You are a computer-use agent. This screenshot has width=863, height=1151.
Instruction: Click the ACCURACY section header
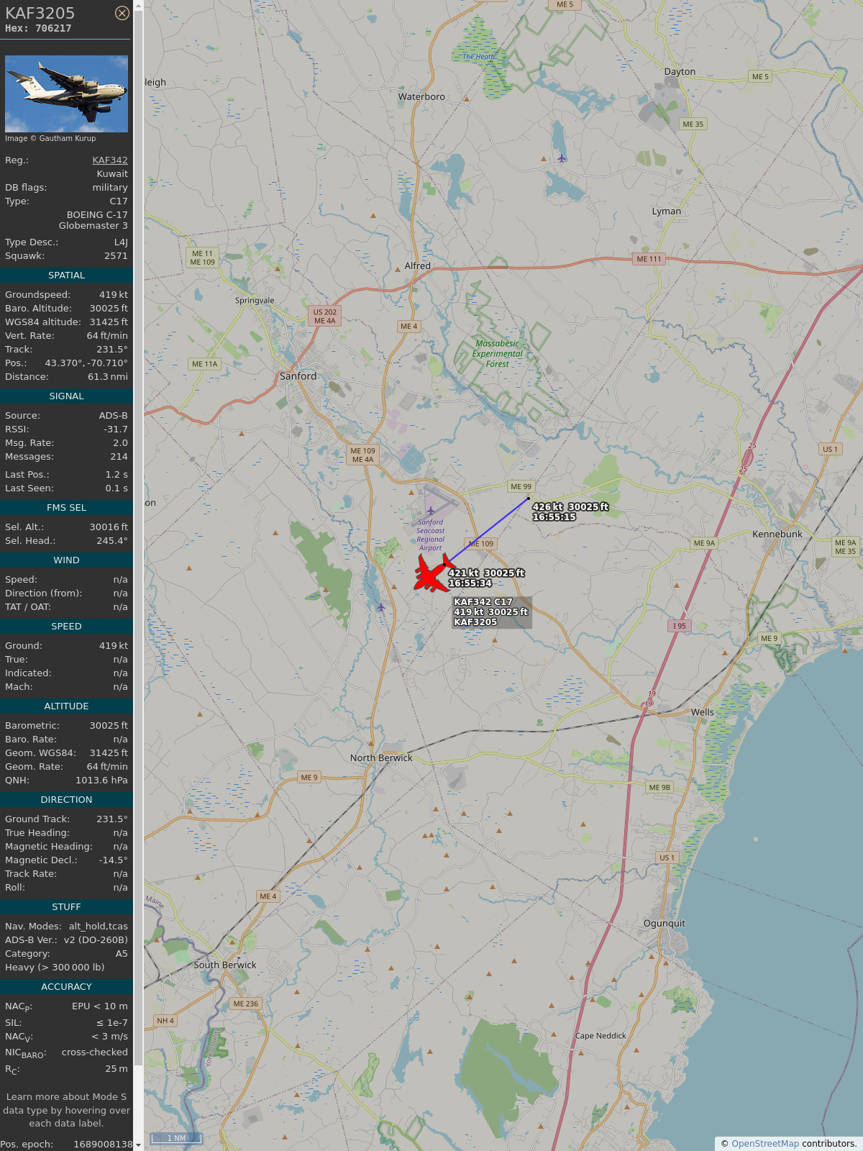[66, 987]
